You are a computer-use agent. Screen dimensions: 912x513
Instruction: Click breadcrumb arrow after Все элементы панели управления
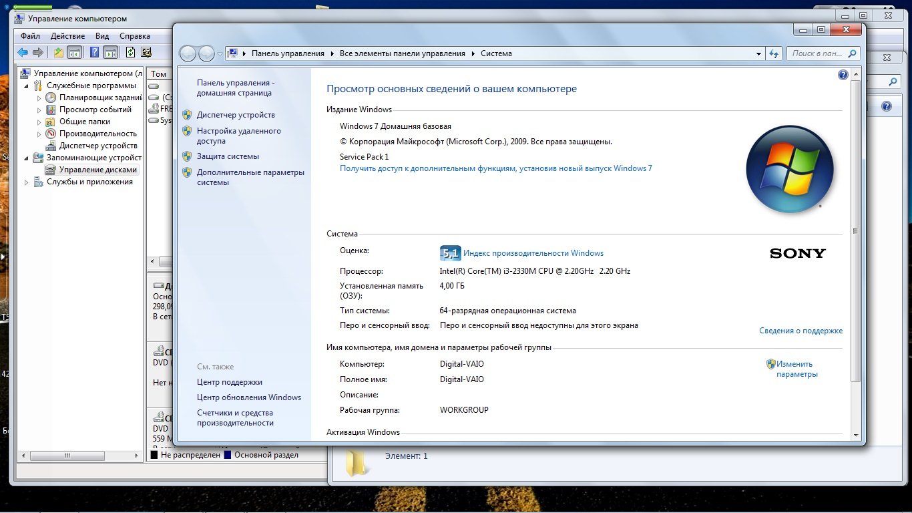(473, 53)
